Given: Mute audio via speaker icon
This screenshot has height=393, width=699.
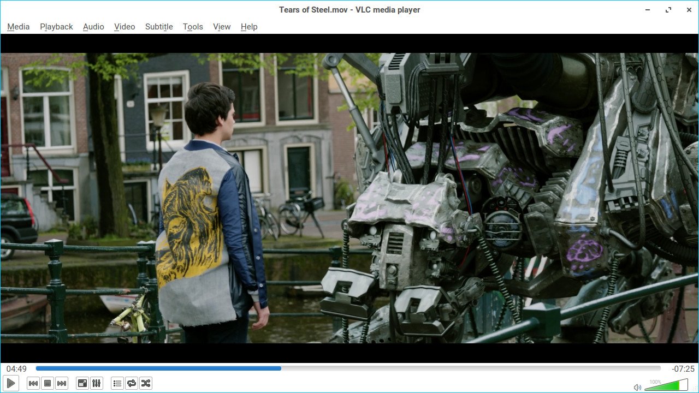Looking at the screenshot, I should point(637,387).
